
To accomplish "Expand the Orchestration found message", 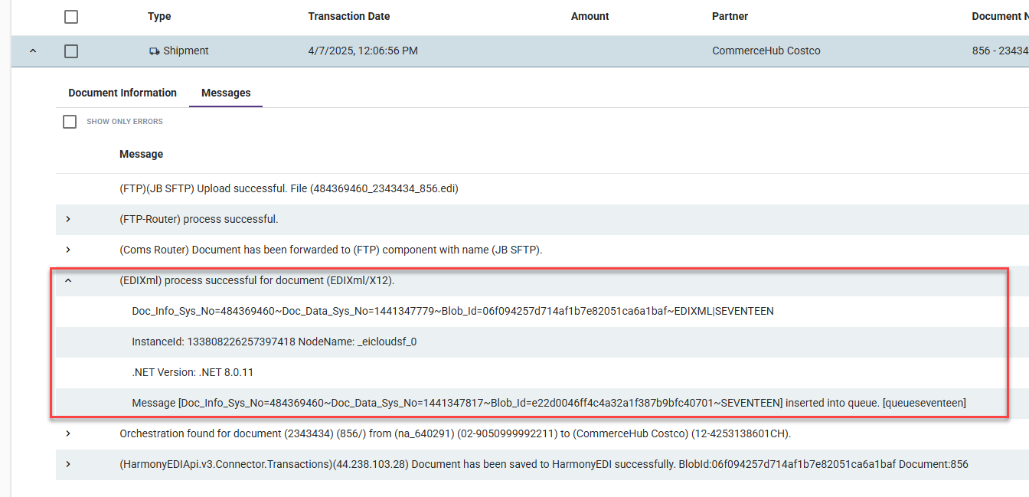I will tap(68, 433).
